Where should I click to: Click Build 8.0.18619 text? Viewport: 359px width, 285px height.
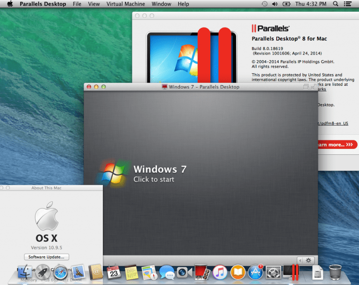pyautogui.click(x=267, y=49)
